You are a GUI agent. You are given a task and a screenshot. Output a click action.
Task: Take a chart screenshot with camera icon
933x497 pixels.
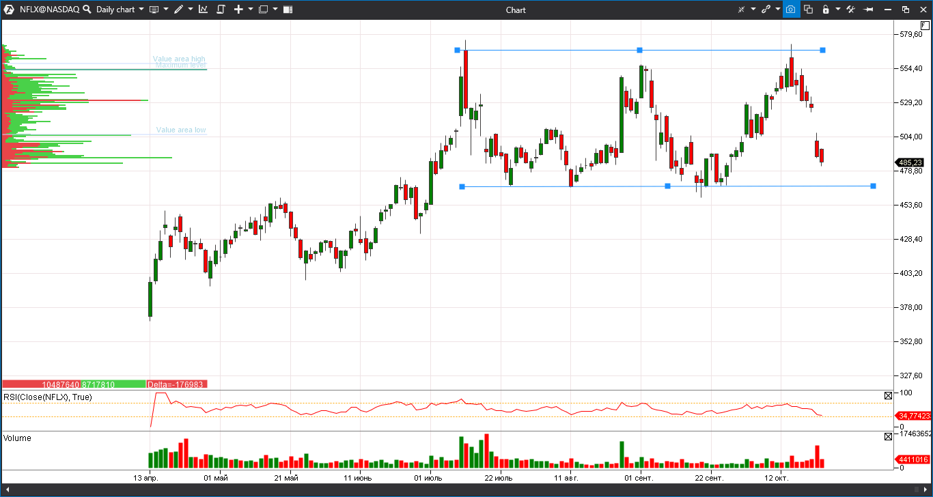(x=790, y=10)
